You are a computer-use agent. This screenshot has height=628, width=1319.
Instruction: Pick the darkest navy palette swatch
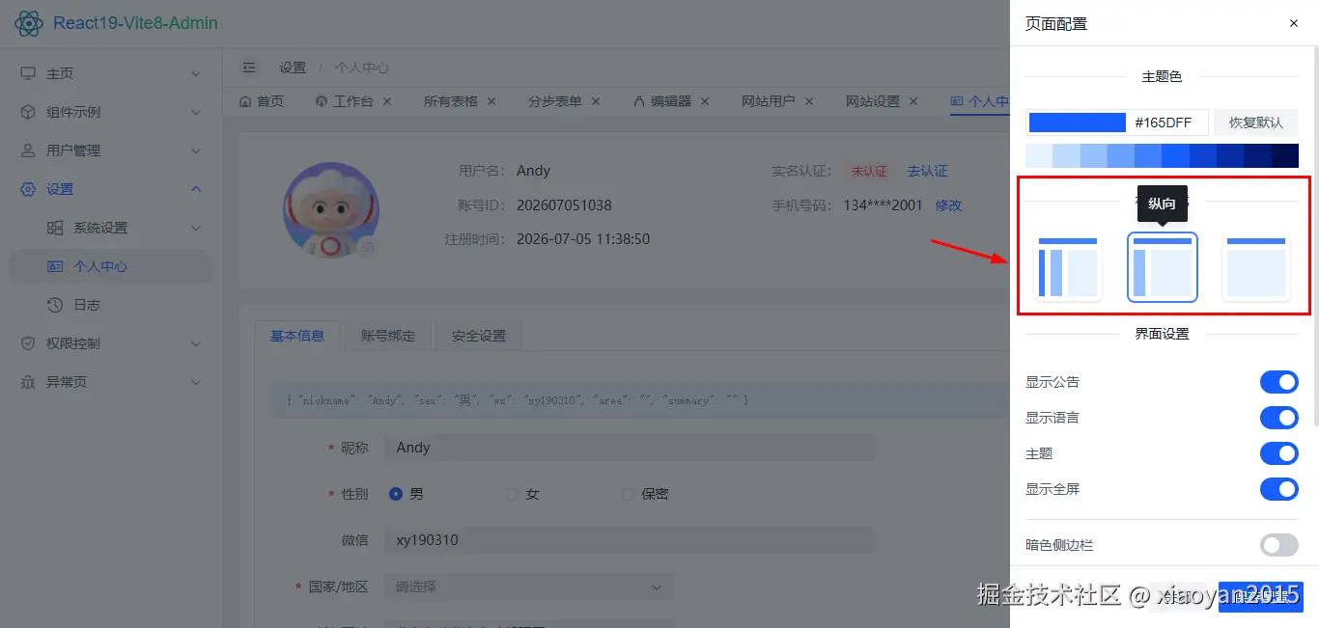[1285, 155]
